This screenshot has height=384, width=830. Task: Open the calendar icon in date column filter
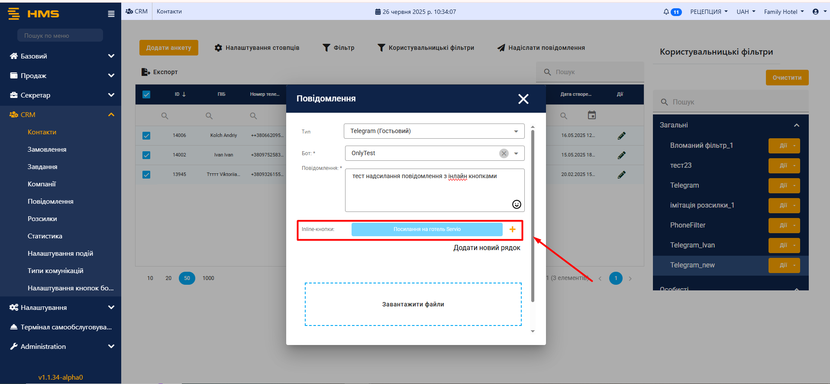point(591,115)
